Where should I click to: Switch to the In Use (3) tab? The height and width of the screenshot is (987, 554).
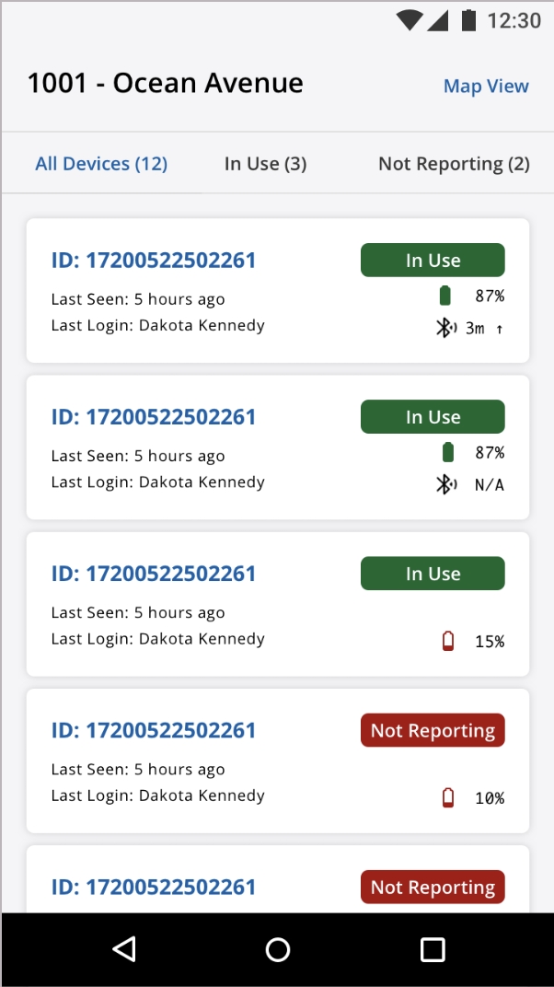click(265, 164)
